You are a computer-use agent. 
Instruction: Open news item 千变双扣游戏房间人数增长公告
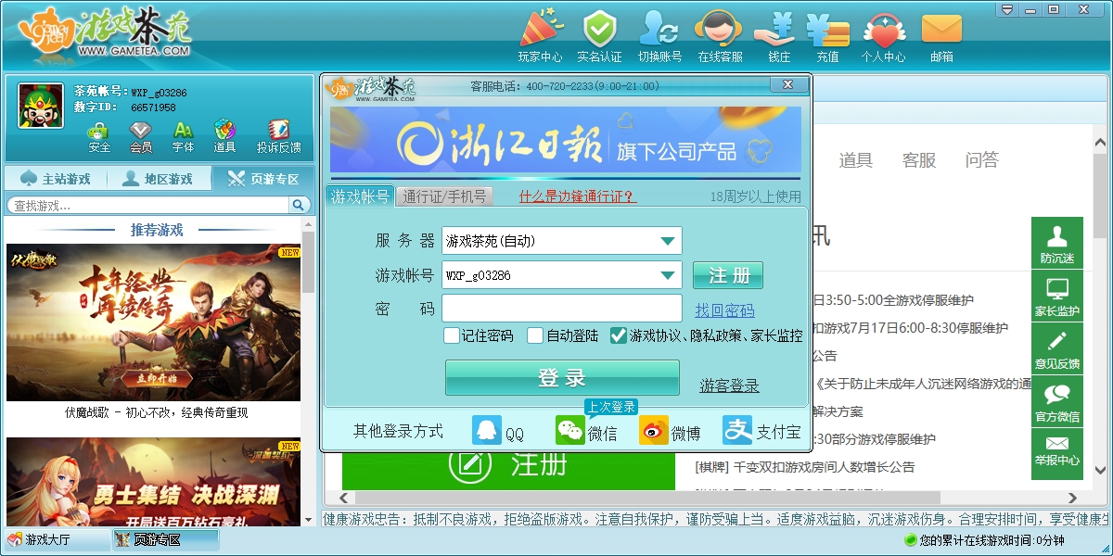click(x=805, y=467)
